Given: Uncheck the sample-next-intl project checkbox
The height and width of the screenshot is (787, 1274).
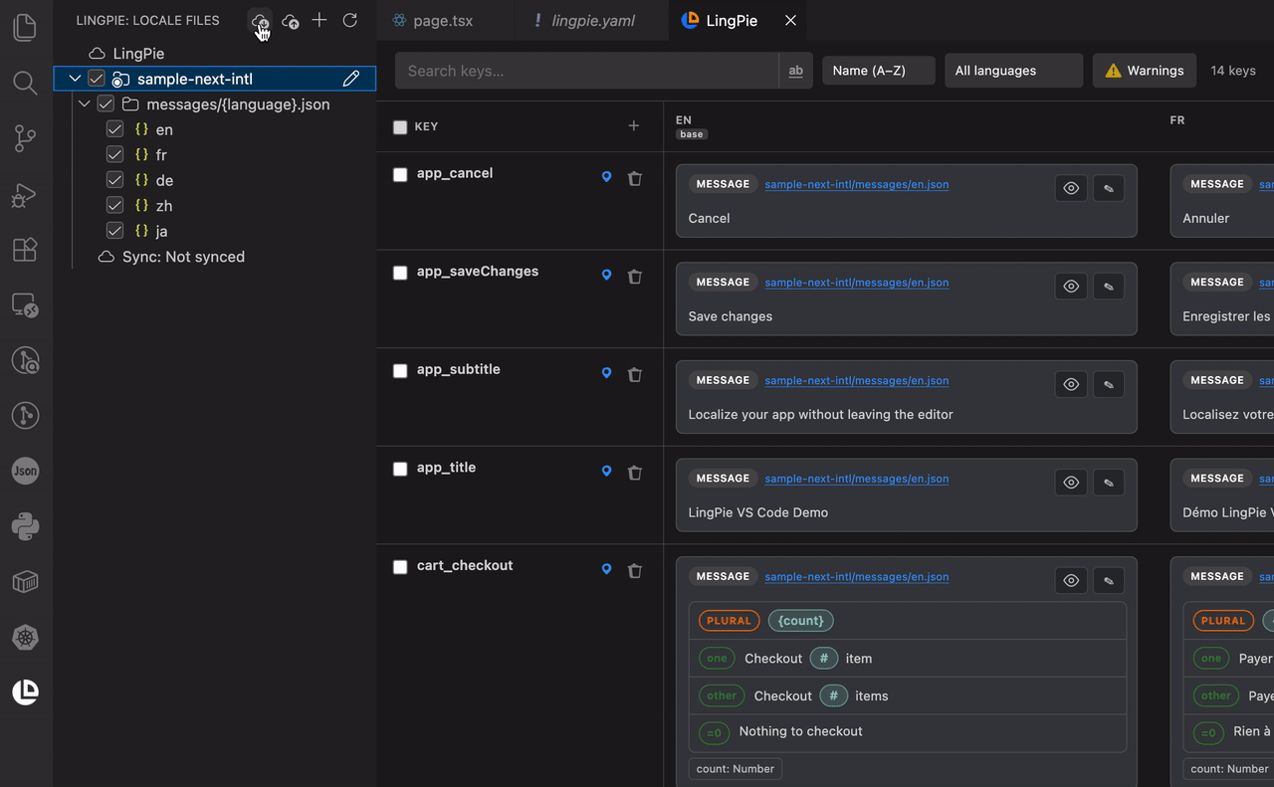Looking at the screenshot, I should [x=97, y=79].
